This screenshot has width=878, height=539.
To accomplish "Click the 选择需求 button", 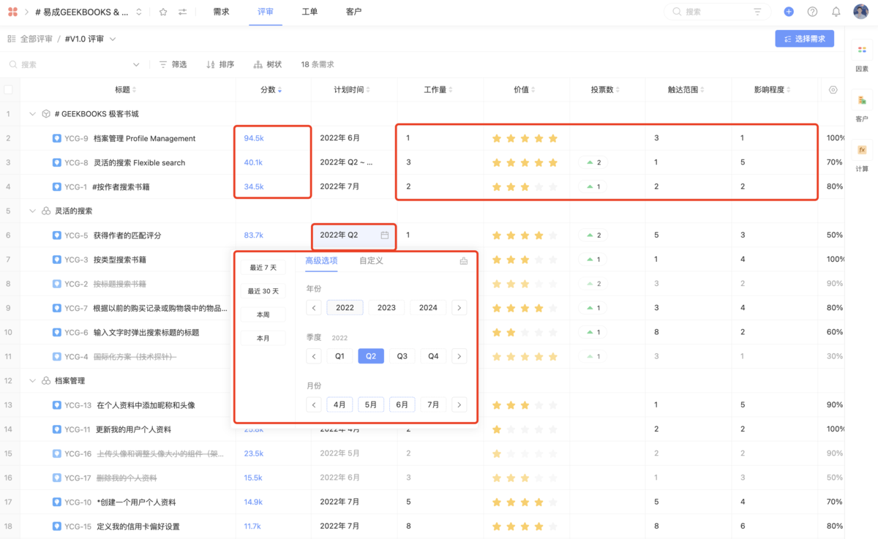I will 805,39.
